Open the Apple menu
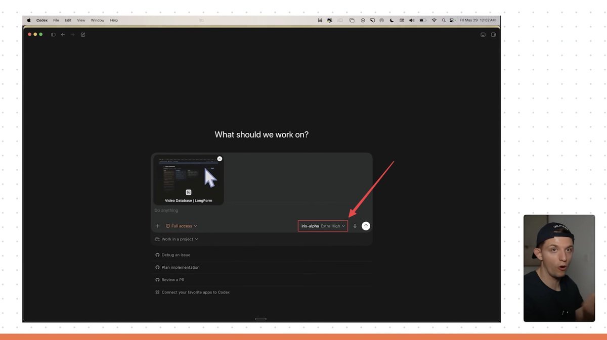Screen dimensions: 607x340 (29, 20)
